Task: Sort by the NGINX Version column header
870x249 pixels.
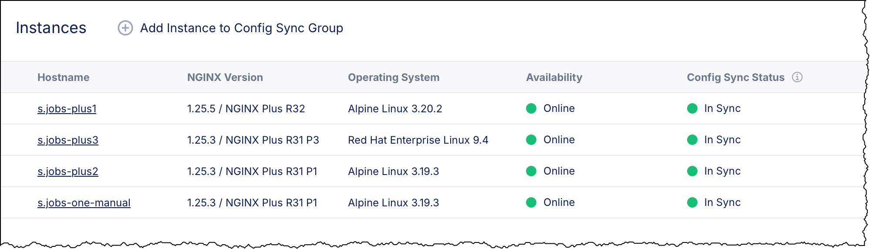Action: coord(225,77)
